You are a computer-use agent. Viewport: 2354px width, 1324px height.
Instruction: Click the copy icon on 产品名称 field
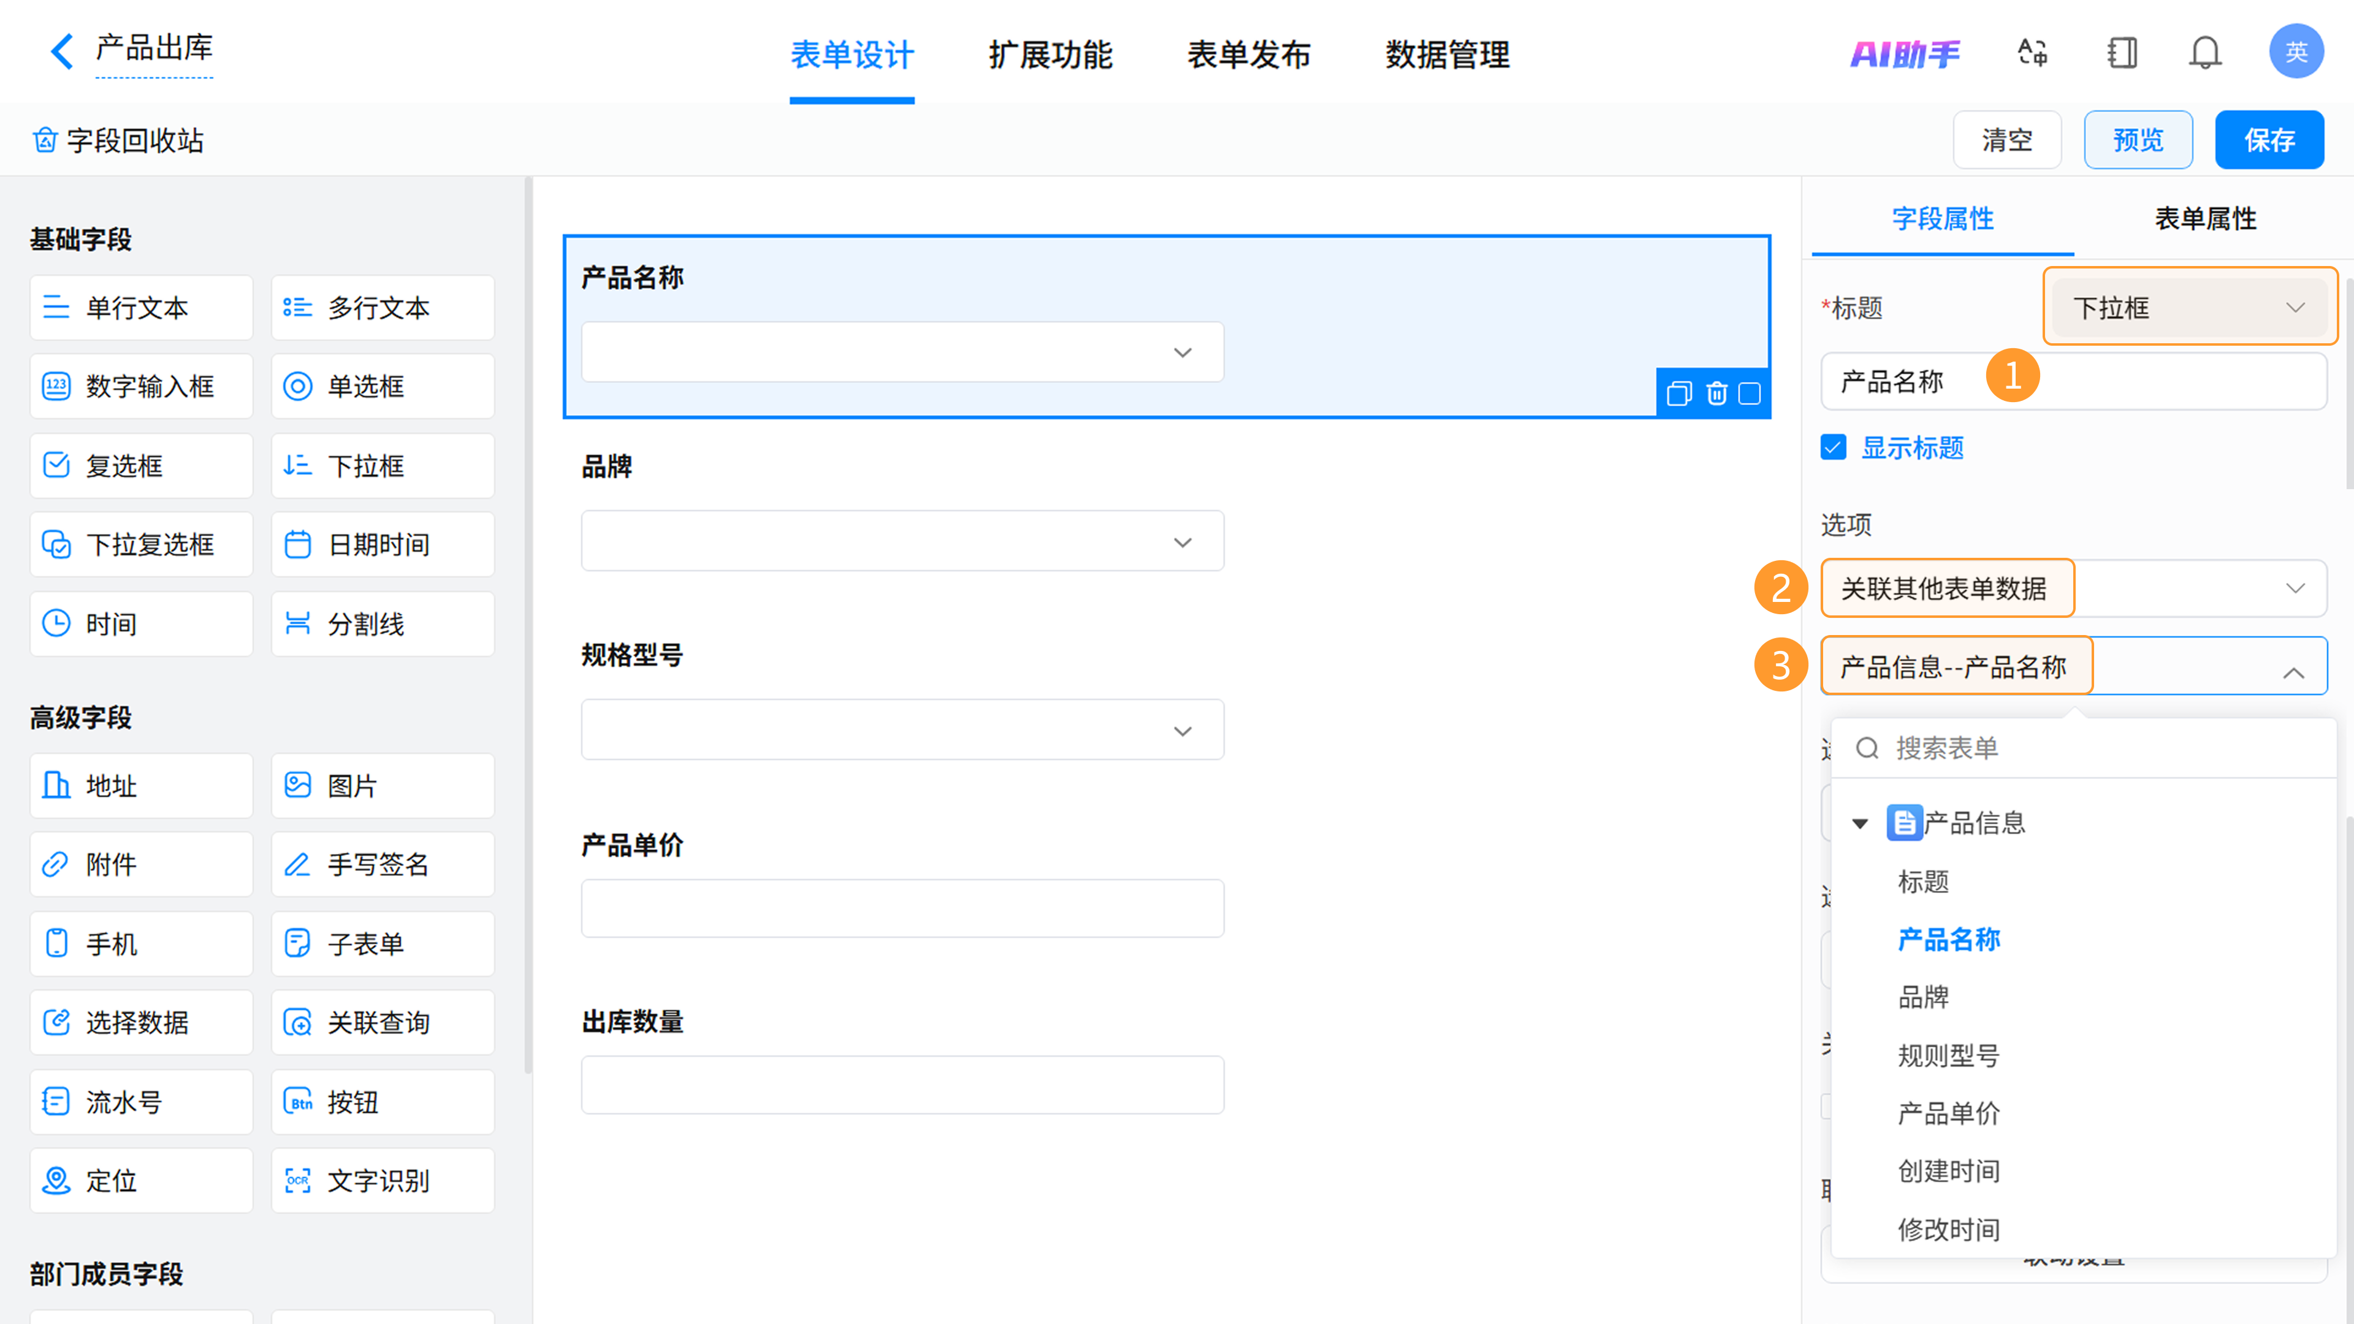point(1678,394)
